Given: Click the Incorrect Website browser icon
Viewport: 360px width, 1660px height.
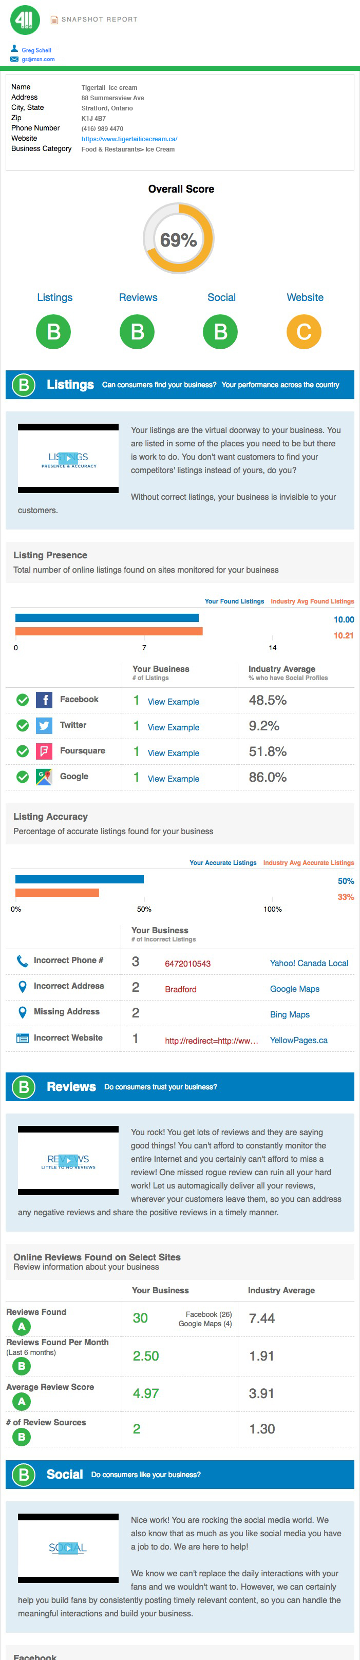Looking at the screenshot, I should pos(23,1038).
